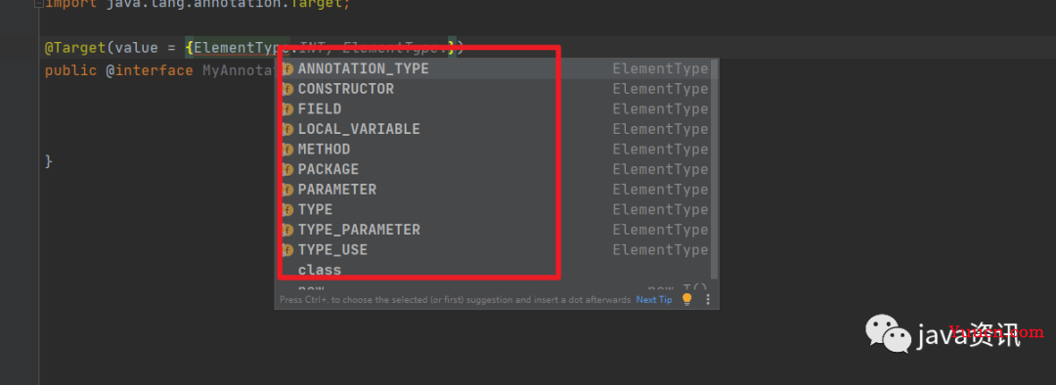Click the field icon beside TYPE_PARAMETER
1056x385 pixels.
(287, 231)
